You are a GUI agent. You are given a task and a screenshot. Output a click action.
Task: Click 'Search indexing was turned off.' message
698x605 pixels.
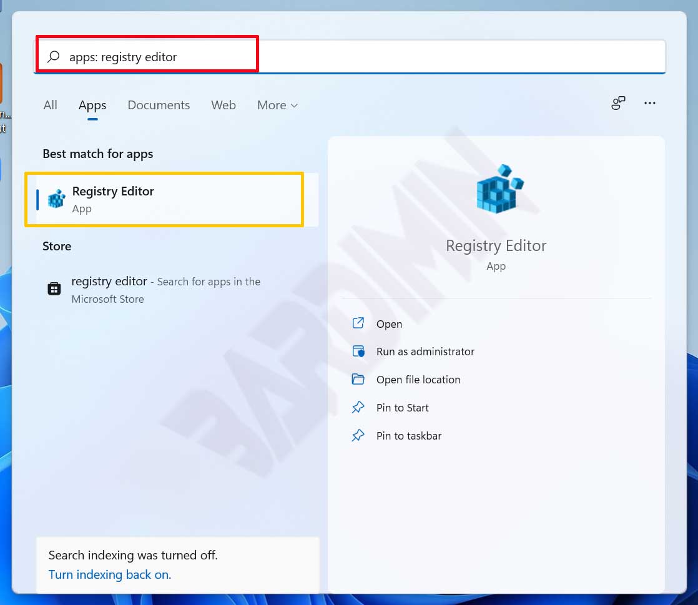tap(132, 555)
